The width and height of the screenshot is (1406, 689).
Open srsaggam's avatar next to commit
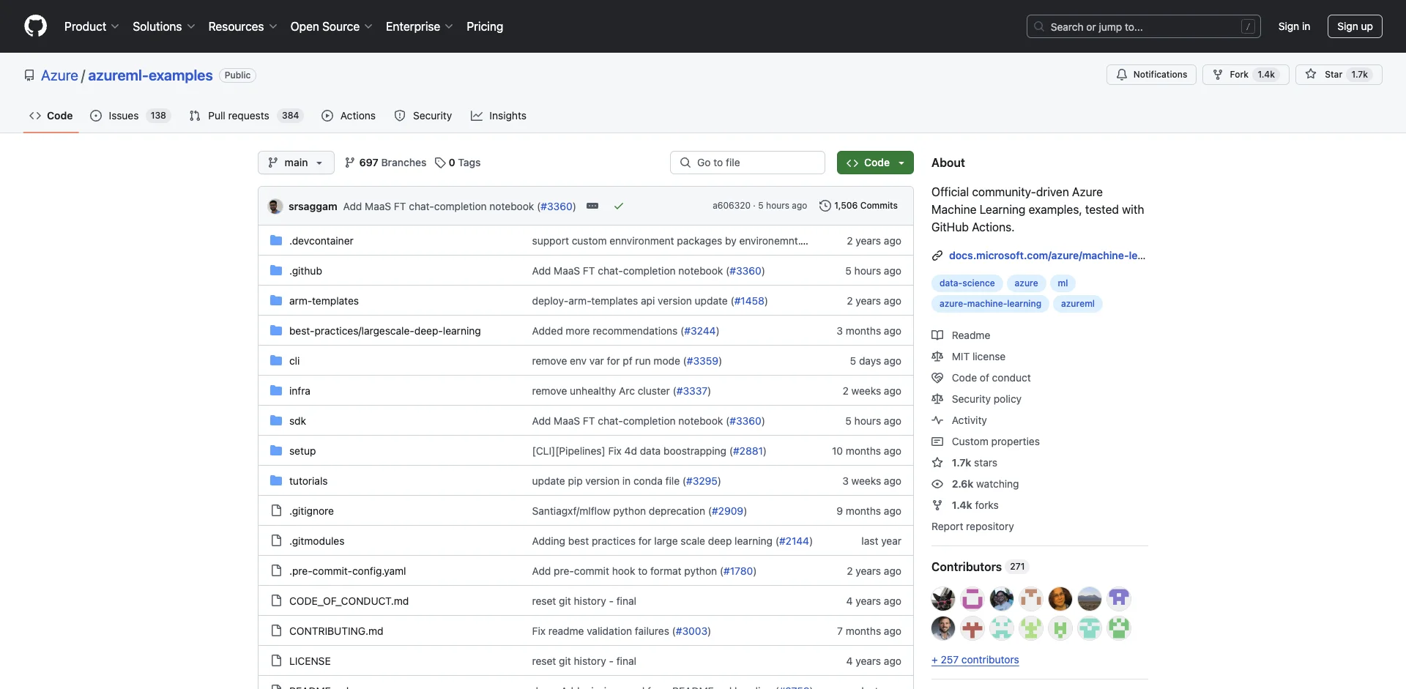tap(275, 206)
